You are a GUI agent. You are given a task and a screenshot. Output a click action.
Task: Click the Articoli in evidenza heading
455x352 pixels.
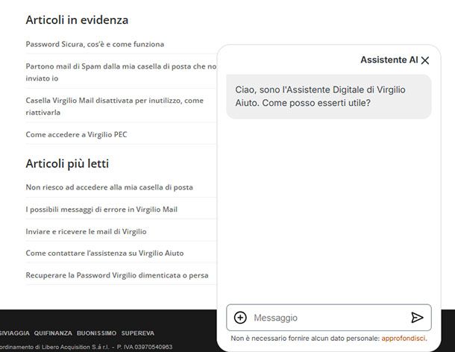click(x=77, y=20)
